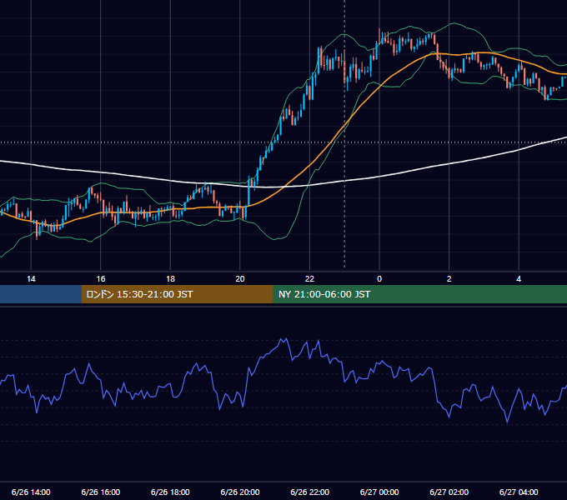Click the '6/27 02:00' date label

449,492
